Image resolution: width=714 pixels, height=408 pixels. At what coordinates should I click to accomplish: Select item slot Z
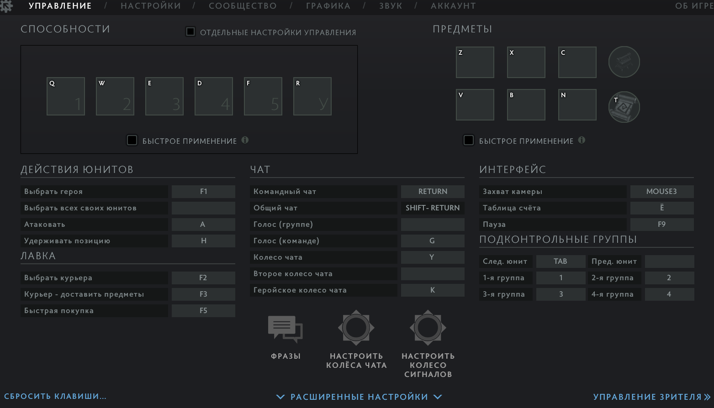(475, 62)
